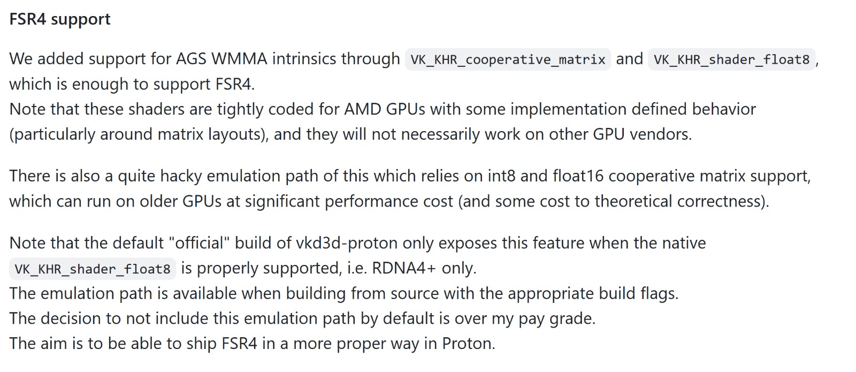Image resolution: width=856 pixels, height=372 pixels.
Task: Click the VK_KHR_cooperative_matrix code label
Action: coord(508,59)
